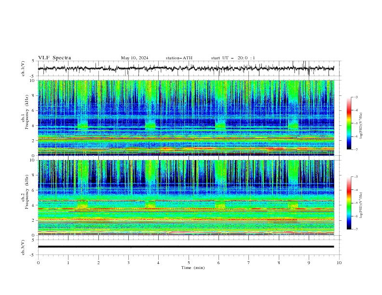Click time axis tick label '9'

coord(309,263)
